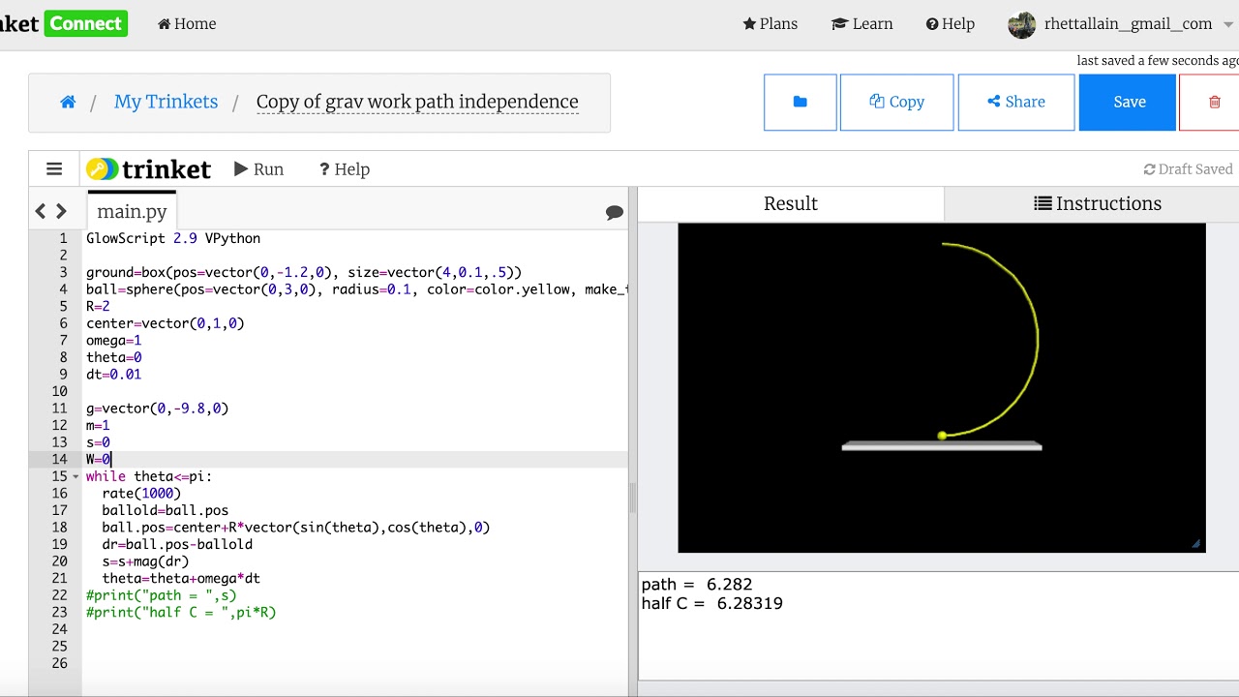Click the red trash delete button
1239x697 pixels.
1214,102
